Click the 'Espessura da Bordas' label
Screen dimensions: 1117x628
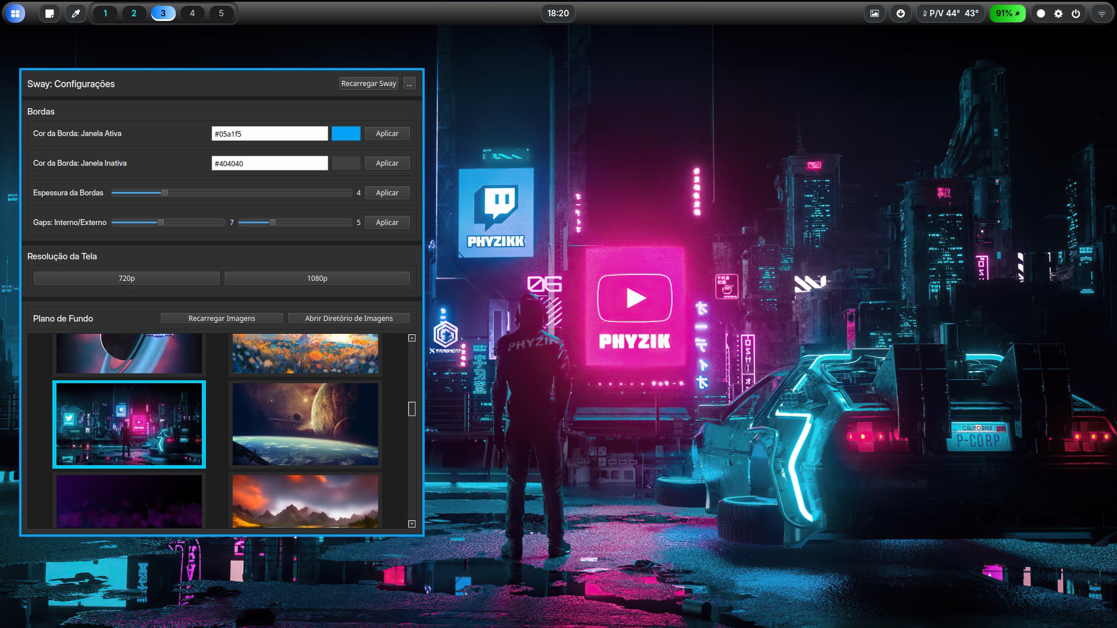68,193
